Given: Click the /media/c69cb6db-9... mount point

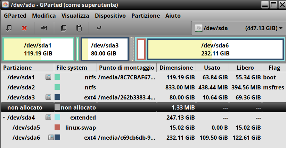Looking at the screenshot, I should pyautogui.click(x=126, y=138).
